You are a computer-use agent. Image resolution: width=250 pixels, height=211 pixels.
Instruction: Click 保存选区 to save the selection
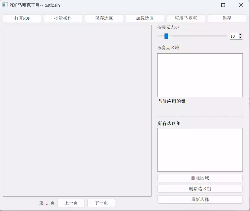(104, 18)
